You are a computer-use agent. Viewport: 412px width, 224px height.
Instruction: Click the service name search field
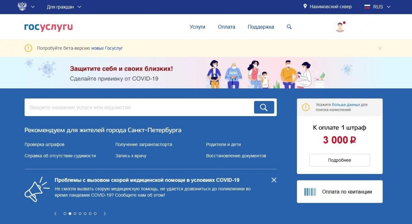click(x=139, y=107)
